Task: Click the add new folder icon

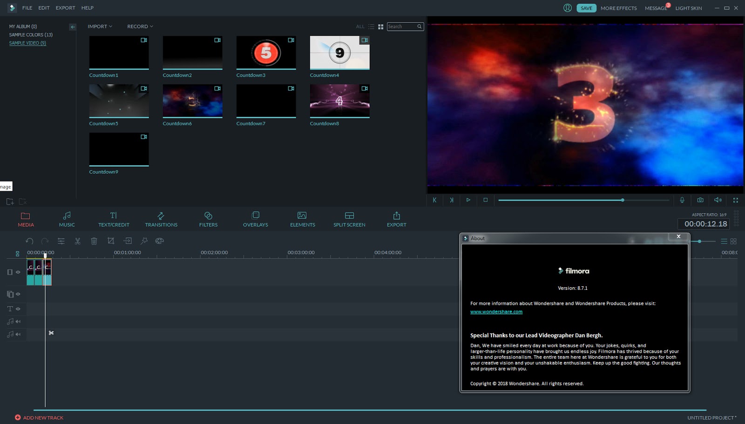Action: (10, 202)
